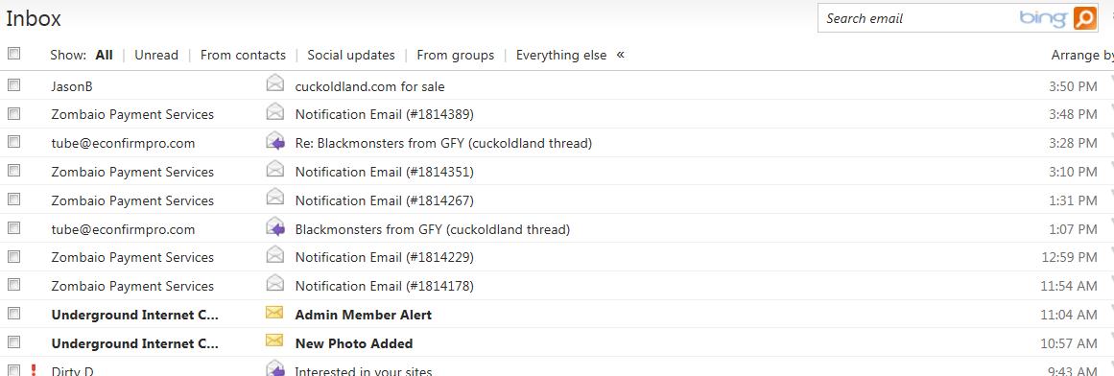The image size is (1114, 376).
Task: Open Interested in your sites email
Action: (363, 370)
